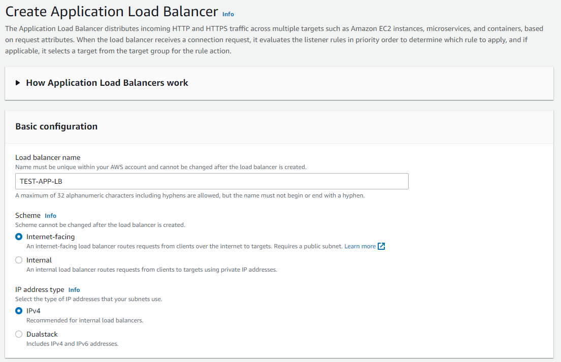Click the Create Application Load Balancer title
This screenshot has height=362, width=561.
(x=112, y=12)
